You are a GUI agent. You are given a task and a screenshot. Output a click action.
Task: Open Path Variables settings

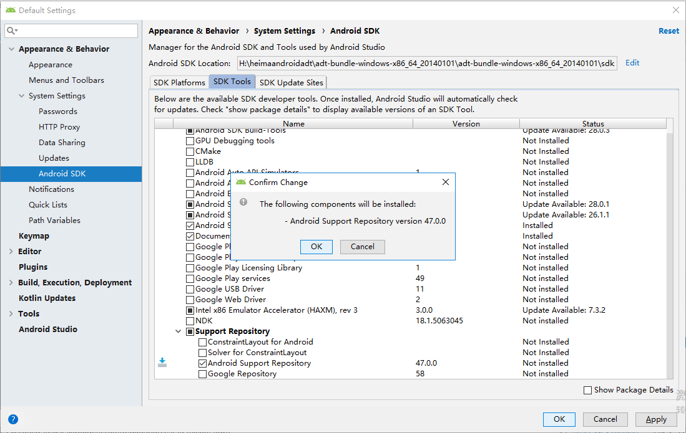click(54, 221)
